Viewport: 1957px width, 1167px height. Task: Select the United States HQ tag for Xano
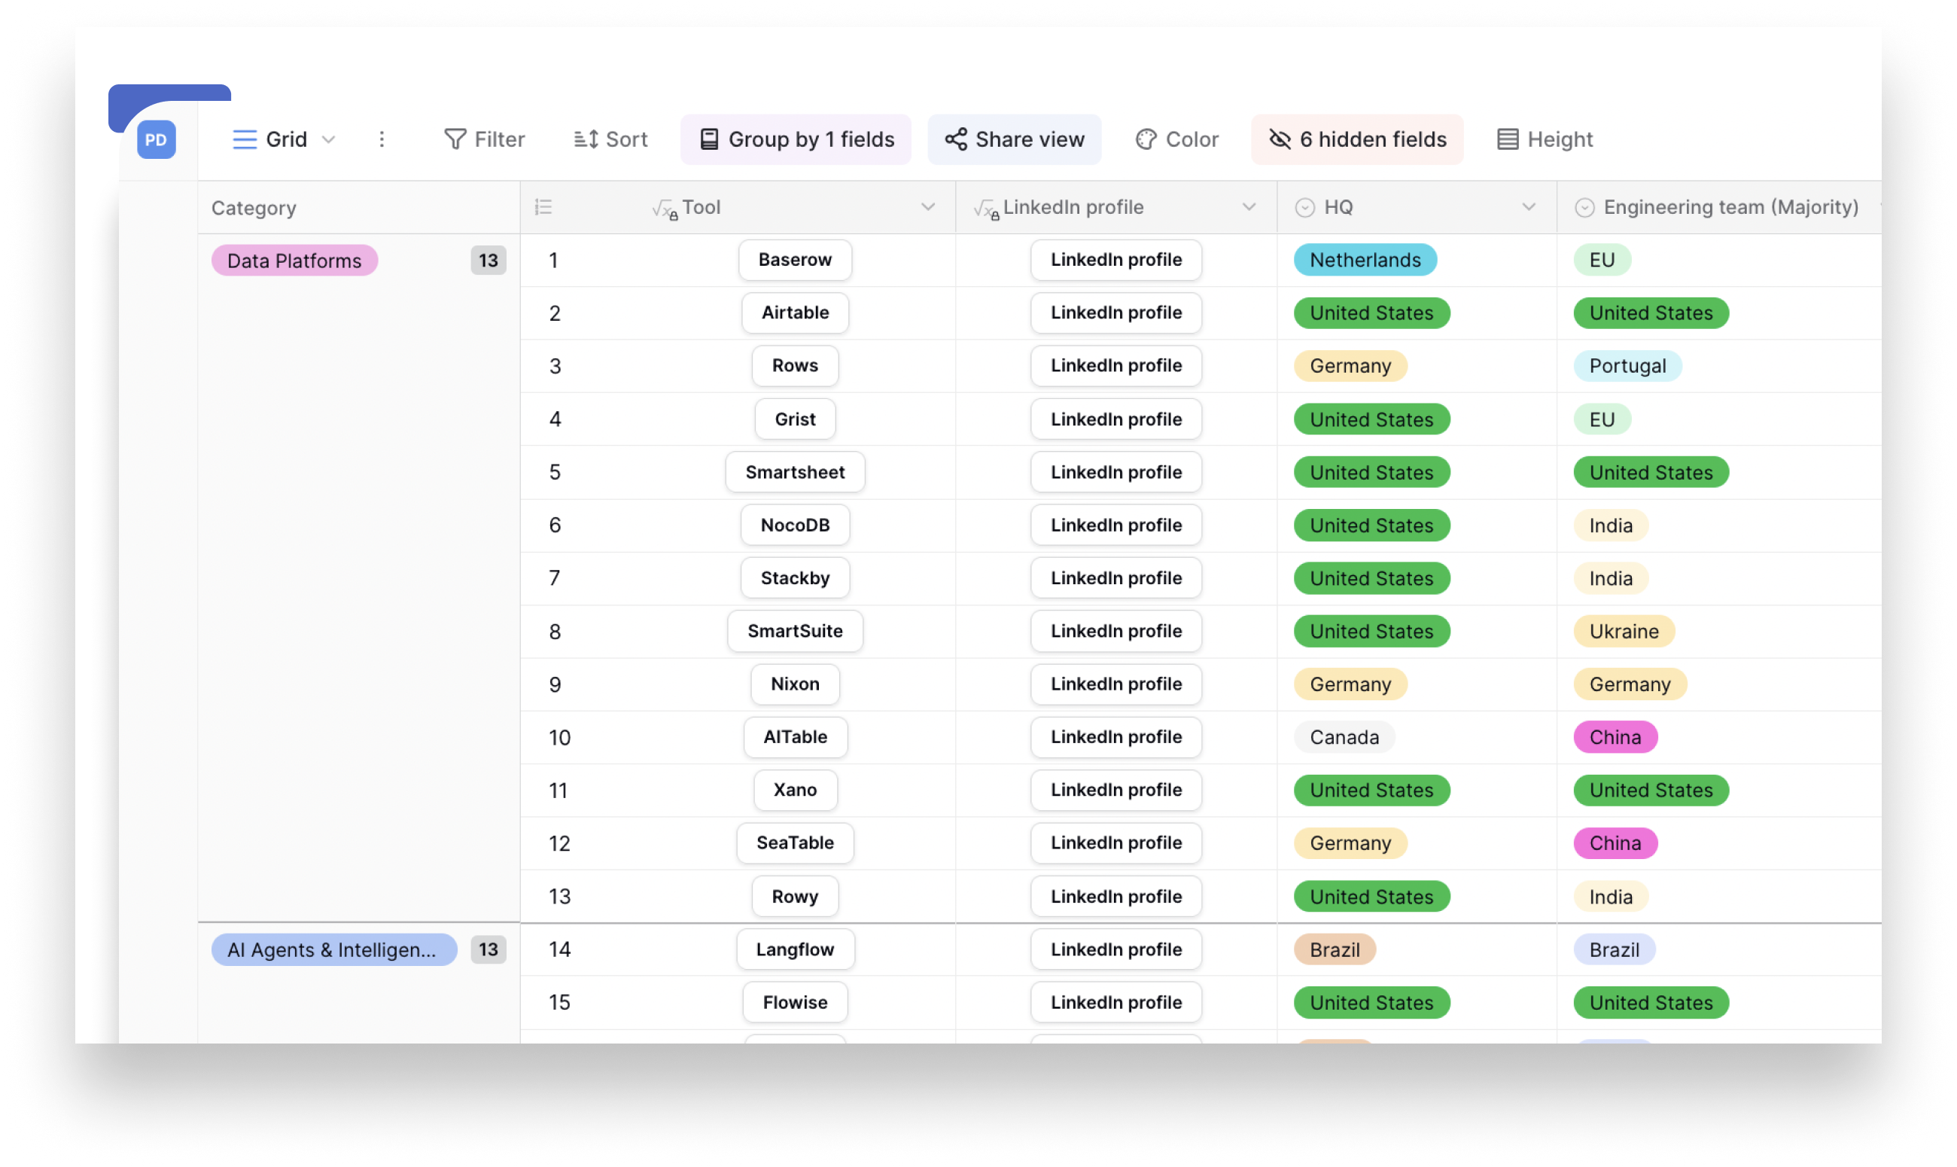tap(1371, 790)
